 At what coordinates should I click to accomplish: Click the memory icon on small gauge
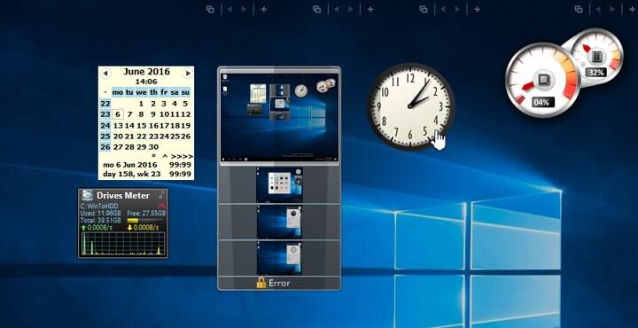click(596, 56)
